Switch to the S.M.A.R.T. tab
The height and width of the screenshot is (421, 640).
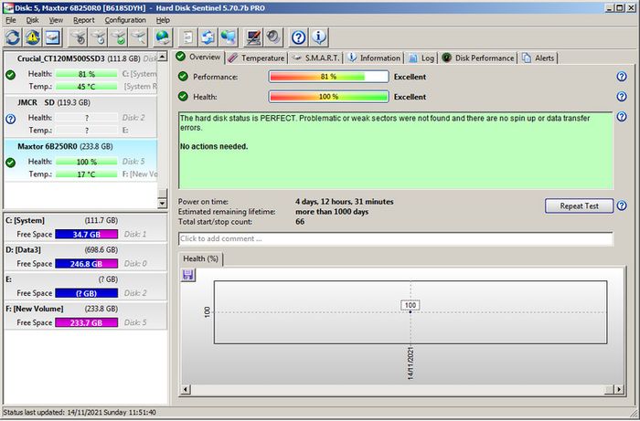click(315, 58)
